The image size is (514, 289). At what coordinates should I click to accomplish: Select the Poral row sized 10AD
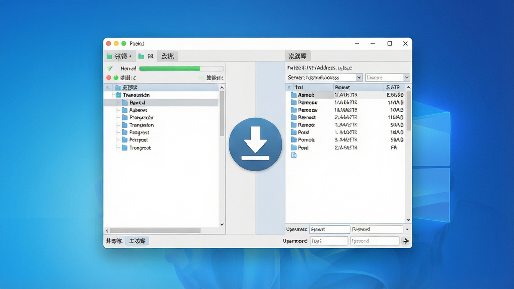point(345,132)
